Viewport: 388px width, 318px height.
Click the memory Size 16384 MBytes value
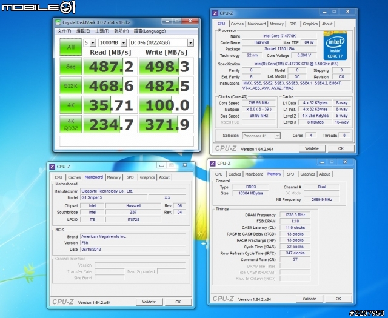point(250,193)
